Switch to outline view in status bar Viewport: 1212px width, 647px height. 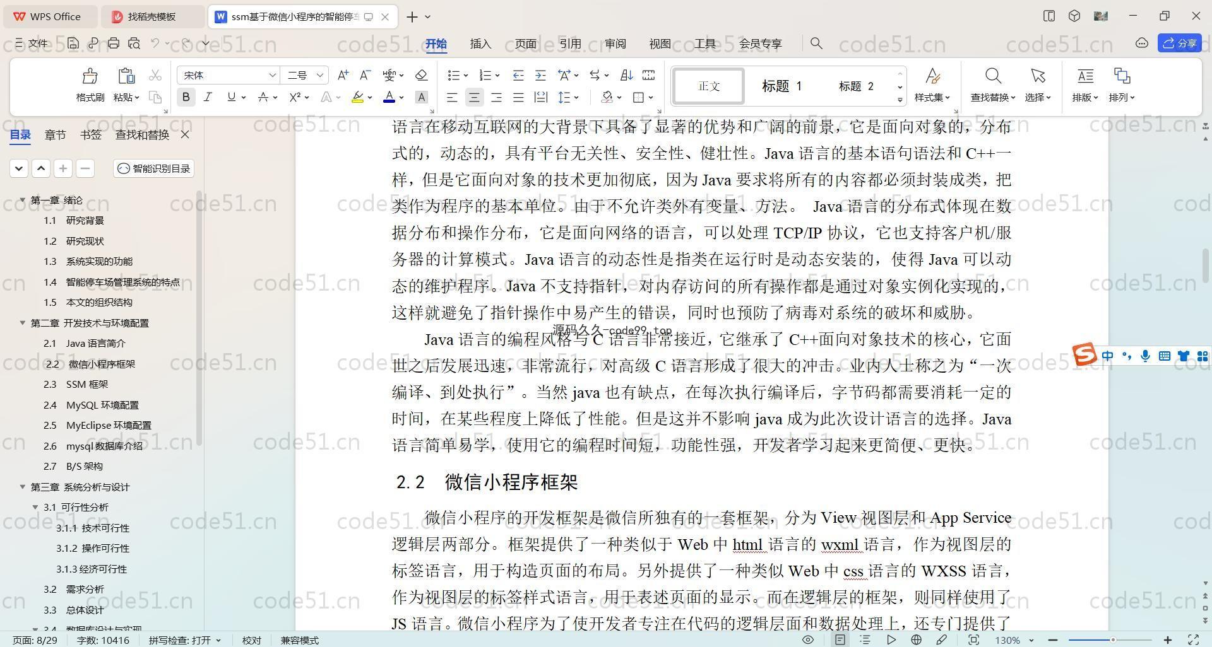pos(865,639)
